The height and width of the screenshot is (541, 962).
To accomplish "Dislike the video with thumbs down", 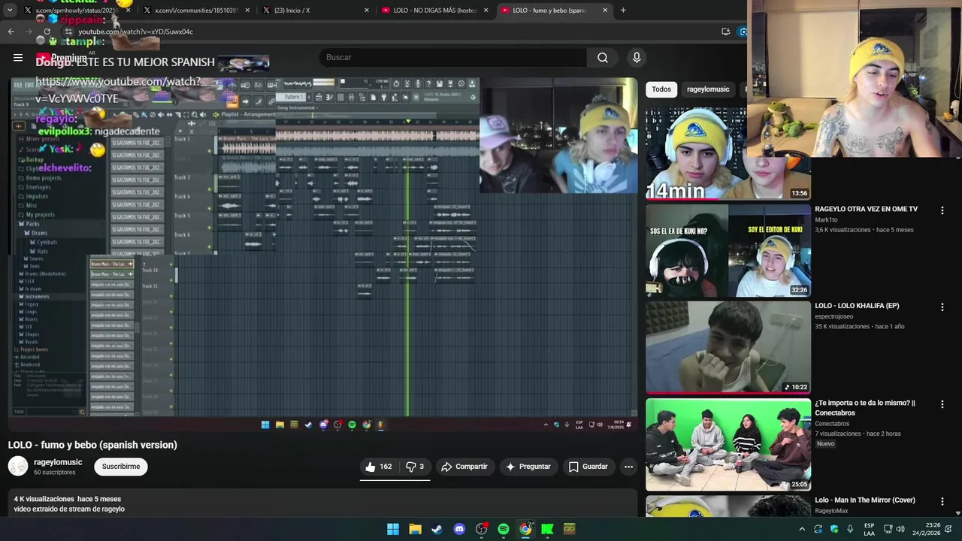I will (415, 467).
